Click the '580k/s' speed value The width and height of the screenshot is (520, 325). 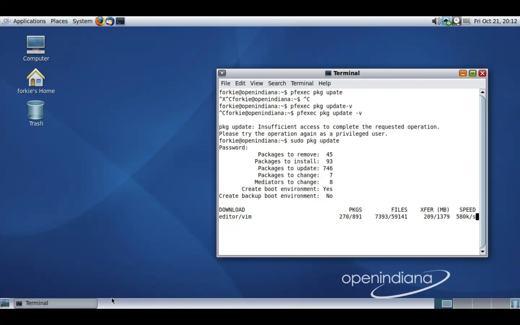[x=466, y=217]
